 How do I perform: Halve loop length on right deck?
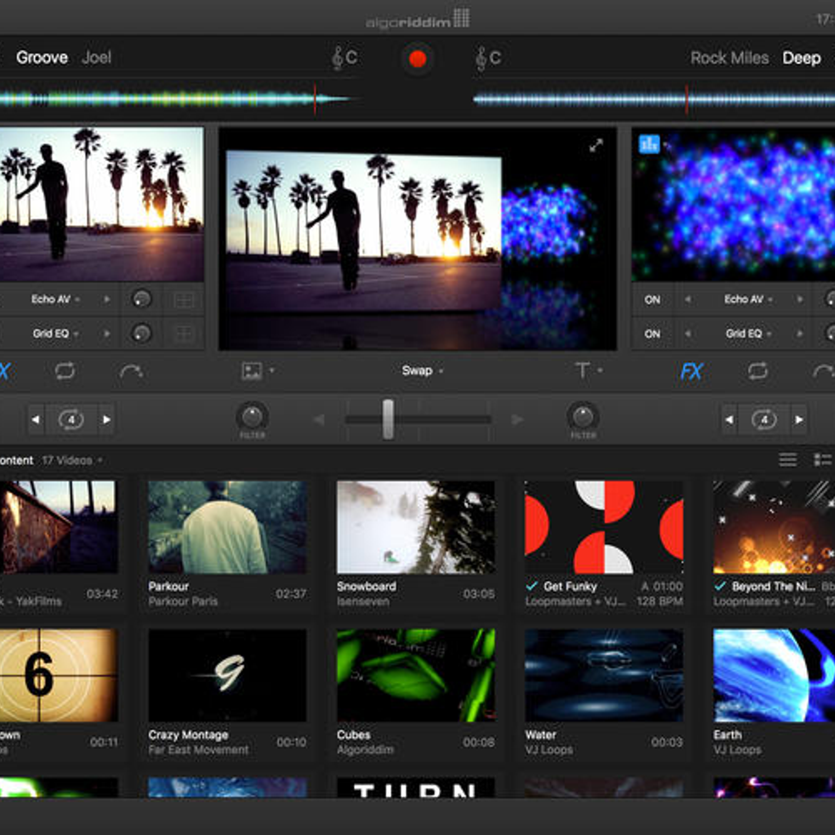(x=729, y=420)
